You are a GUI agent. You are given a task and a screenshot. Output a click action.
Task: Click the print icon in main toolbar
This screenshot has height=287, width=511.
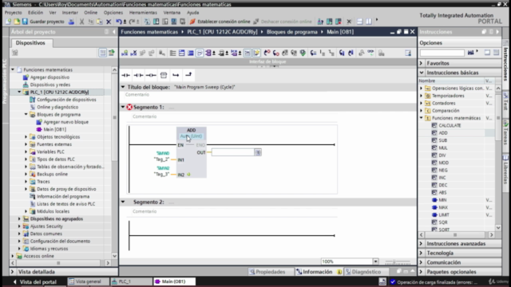[71, 22]
